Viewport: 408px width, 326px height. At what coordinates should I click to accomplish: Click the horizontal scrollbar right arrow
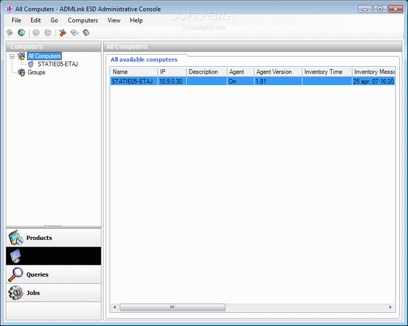tap(390, 307)
